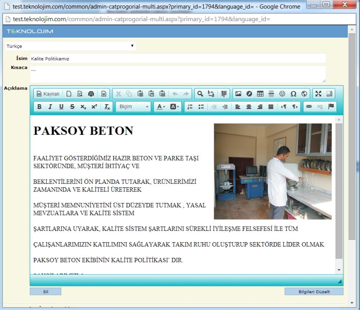The height and width of the screenshot is (310, 360).
Task: Align text right
Action: click(x=260, y=106)
